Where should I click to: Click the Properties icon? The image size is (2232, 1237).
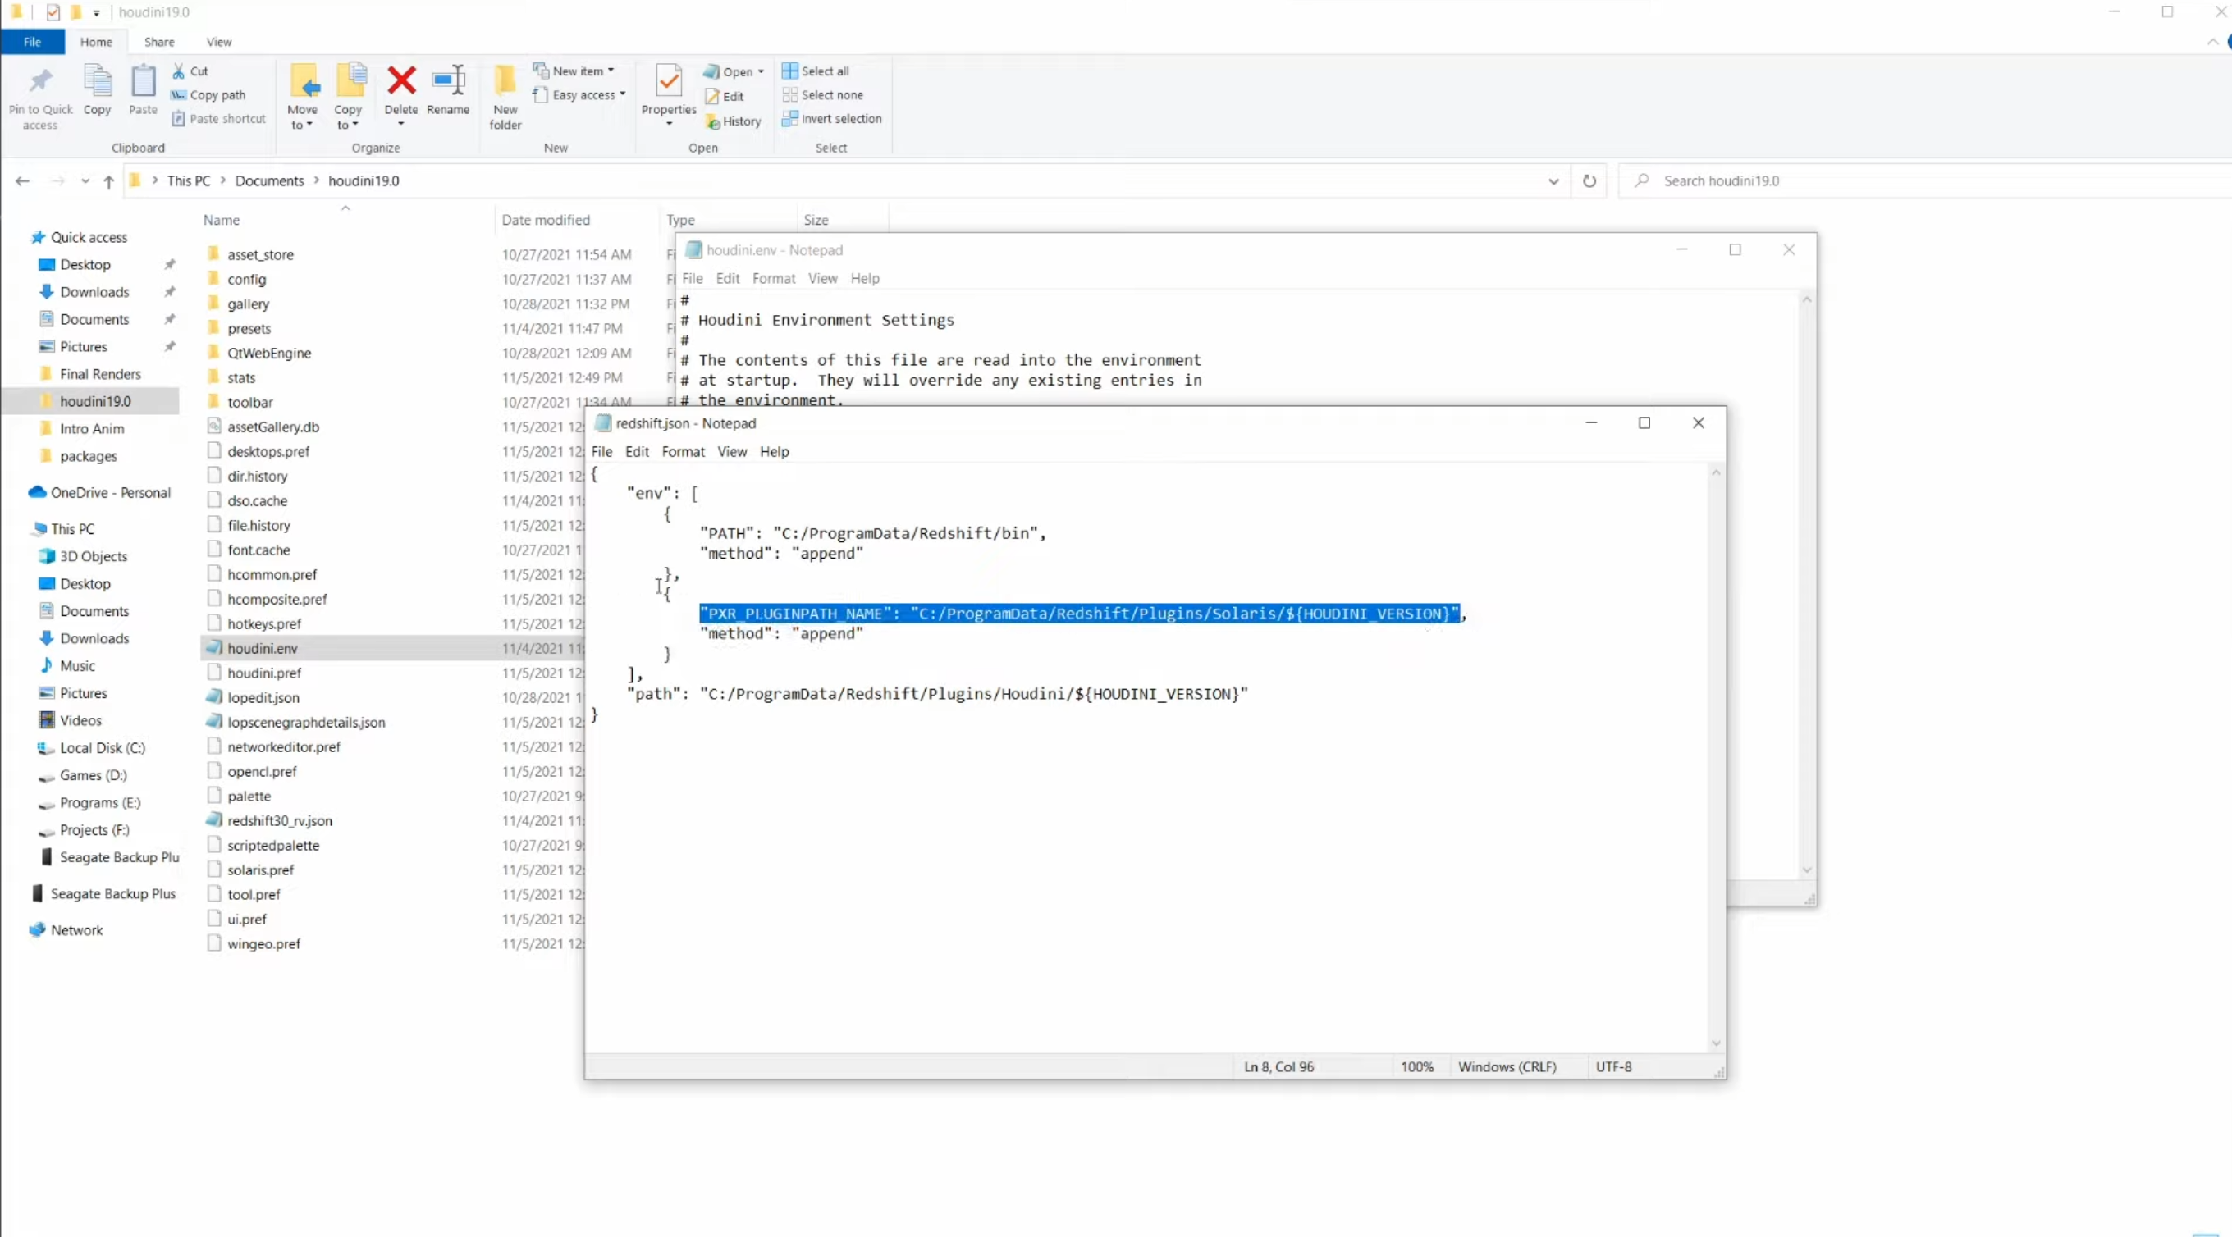point(668,80)
